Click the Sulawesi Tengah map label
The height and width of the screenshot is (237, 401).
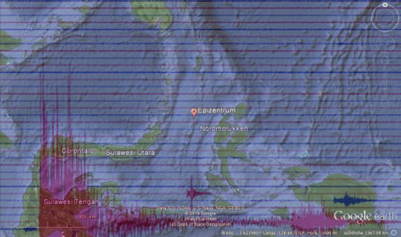(71, 202)
